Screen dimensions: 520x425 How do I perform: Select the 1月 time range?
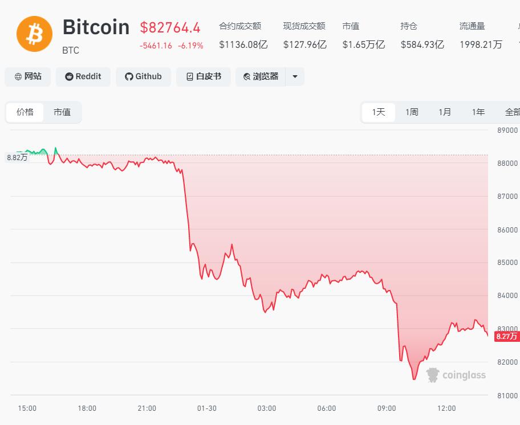pyautogui.click(x=445, y=112)
